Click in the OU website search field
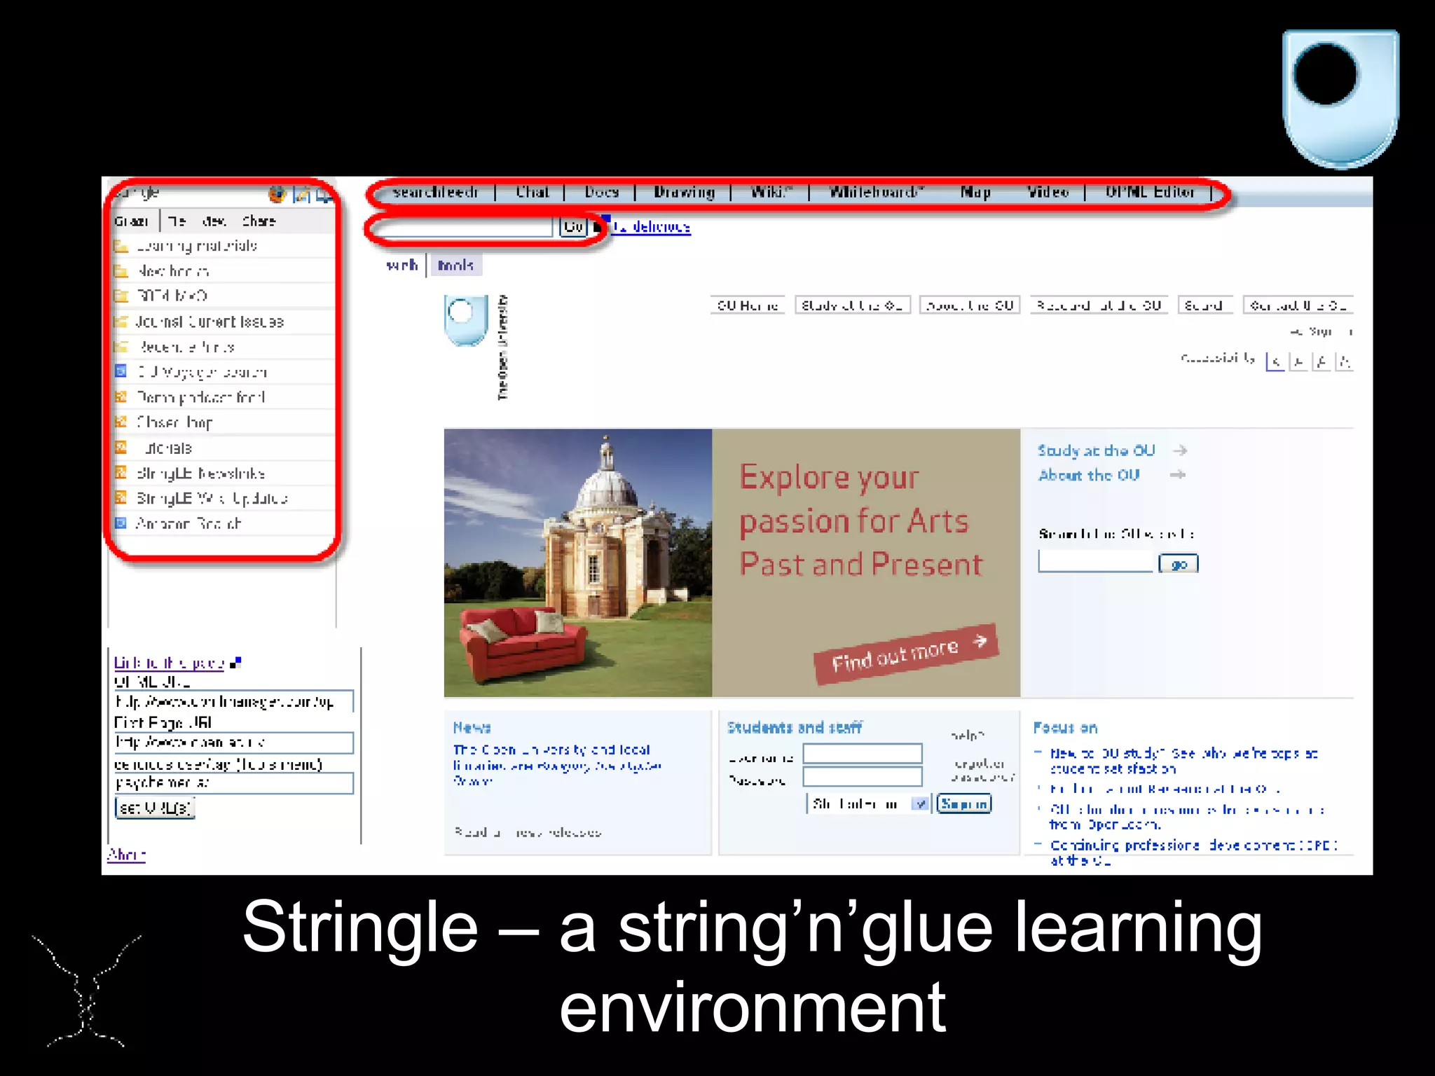 click(x=1094, y=562)
